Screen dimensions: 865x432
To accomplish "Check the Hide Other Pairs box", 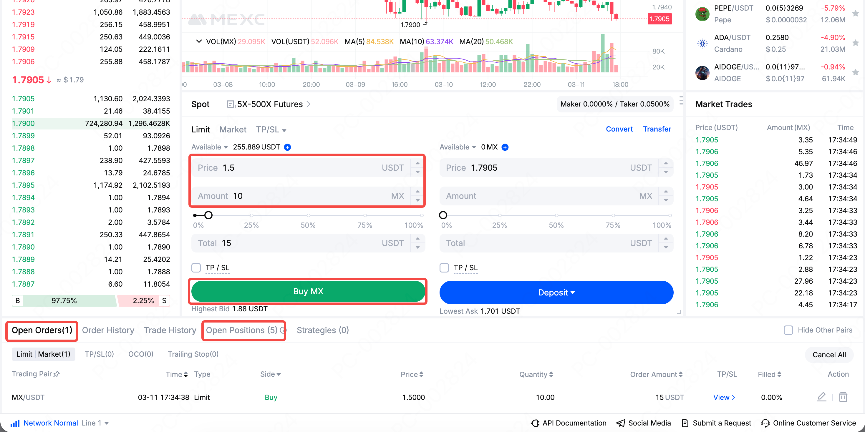I will 788,330.
